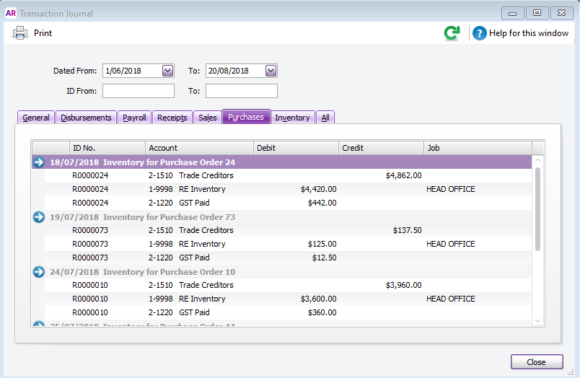
Task: Open arrow icon for Purchase Order 24 transaction
Action: pyautogui.click(x=39, y=162)
